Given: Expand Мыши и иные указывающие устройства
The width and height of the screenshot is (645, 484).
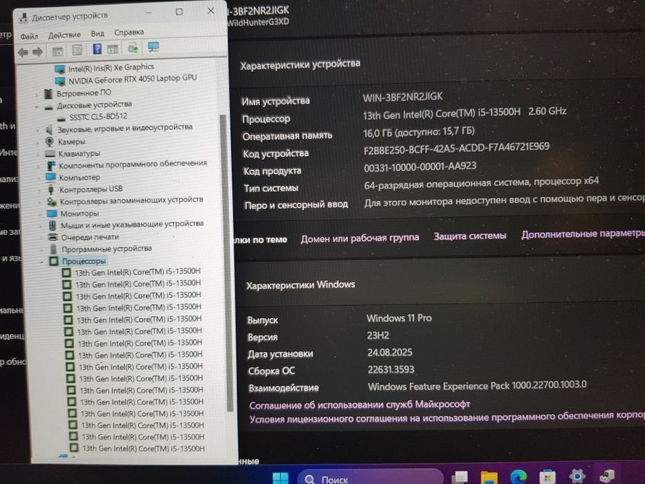Looking at the screenshot, I should tap(41, 226).
